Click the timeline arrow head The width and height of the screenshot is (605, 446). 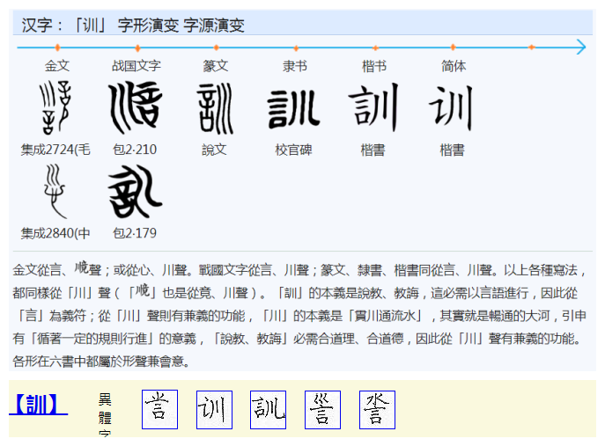tap(581, 47)
